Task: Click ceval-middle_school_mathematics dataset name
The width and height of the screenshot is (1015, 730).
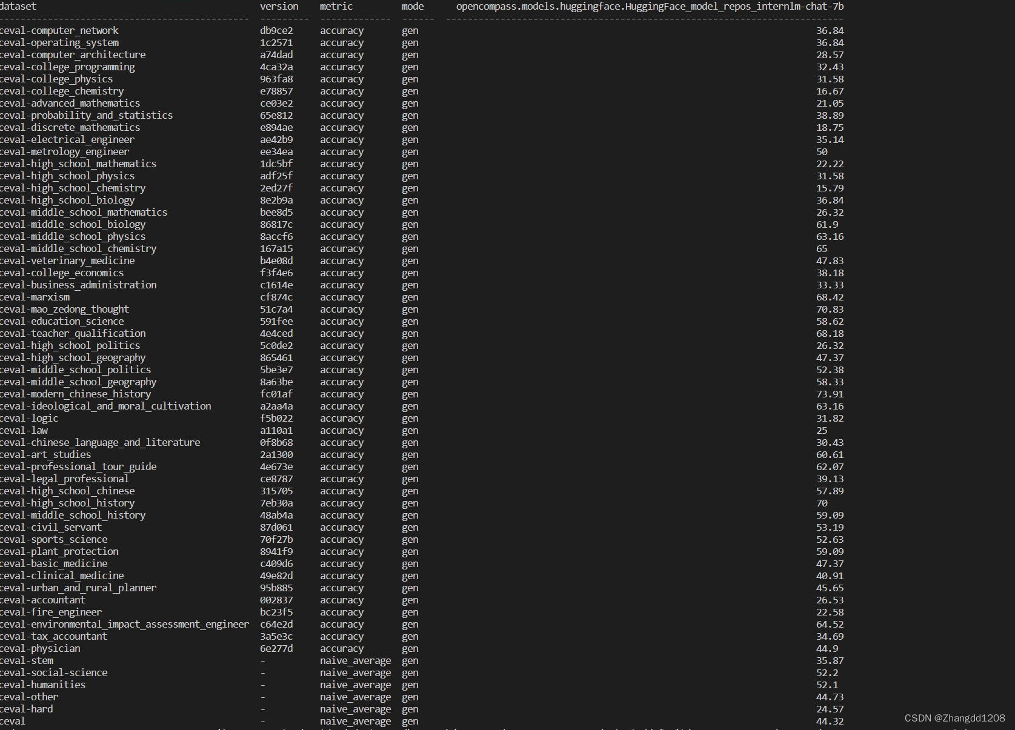Action: (x=84, y=212)
